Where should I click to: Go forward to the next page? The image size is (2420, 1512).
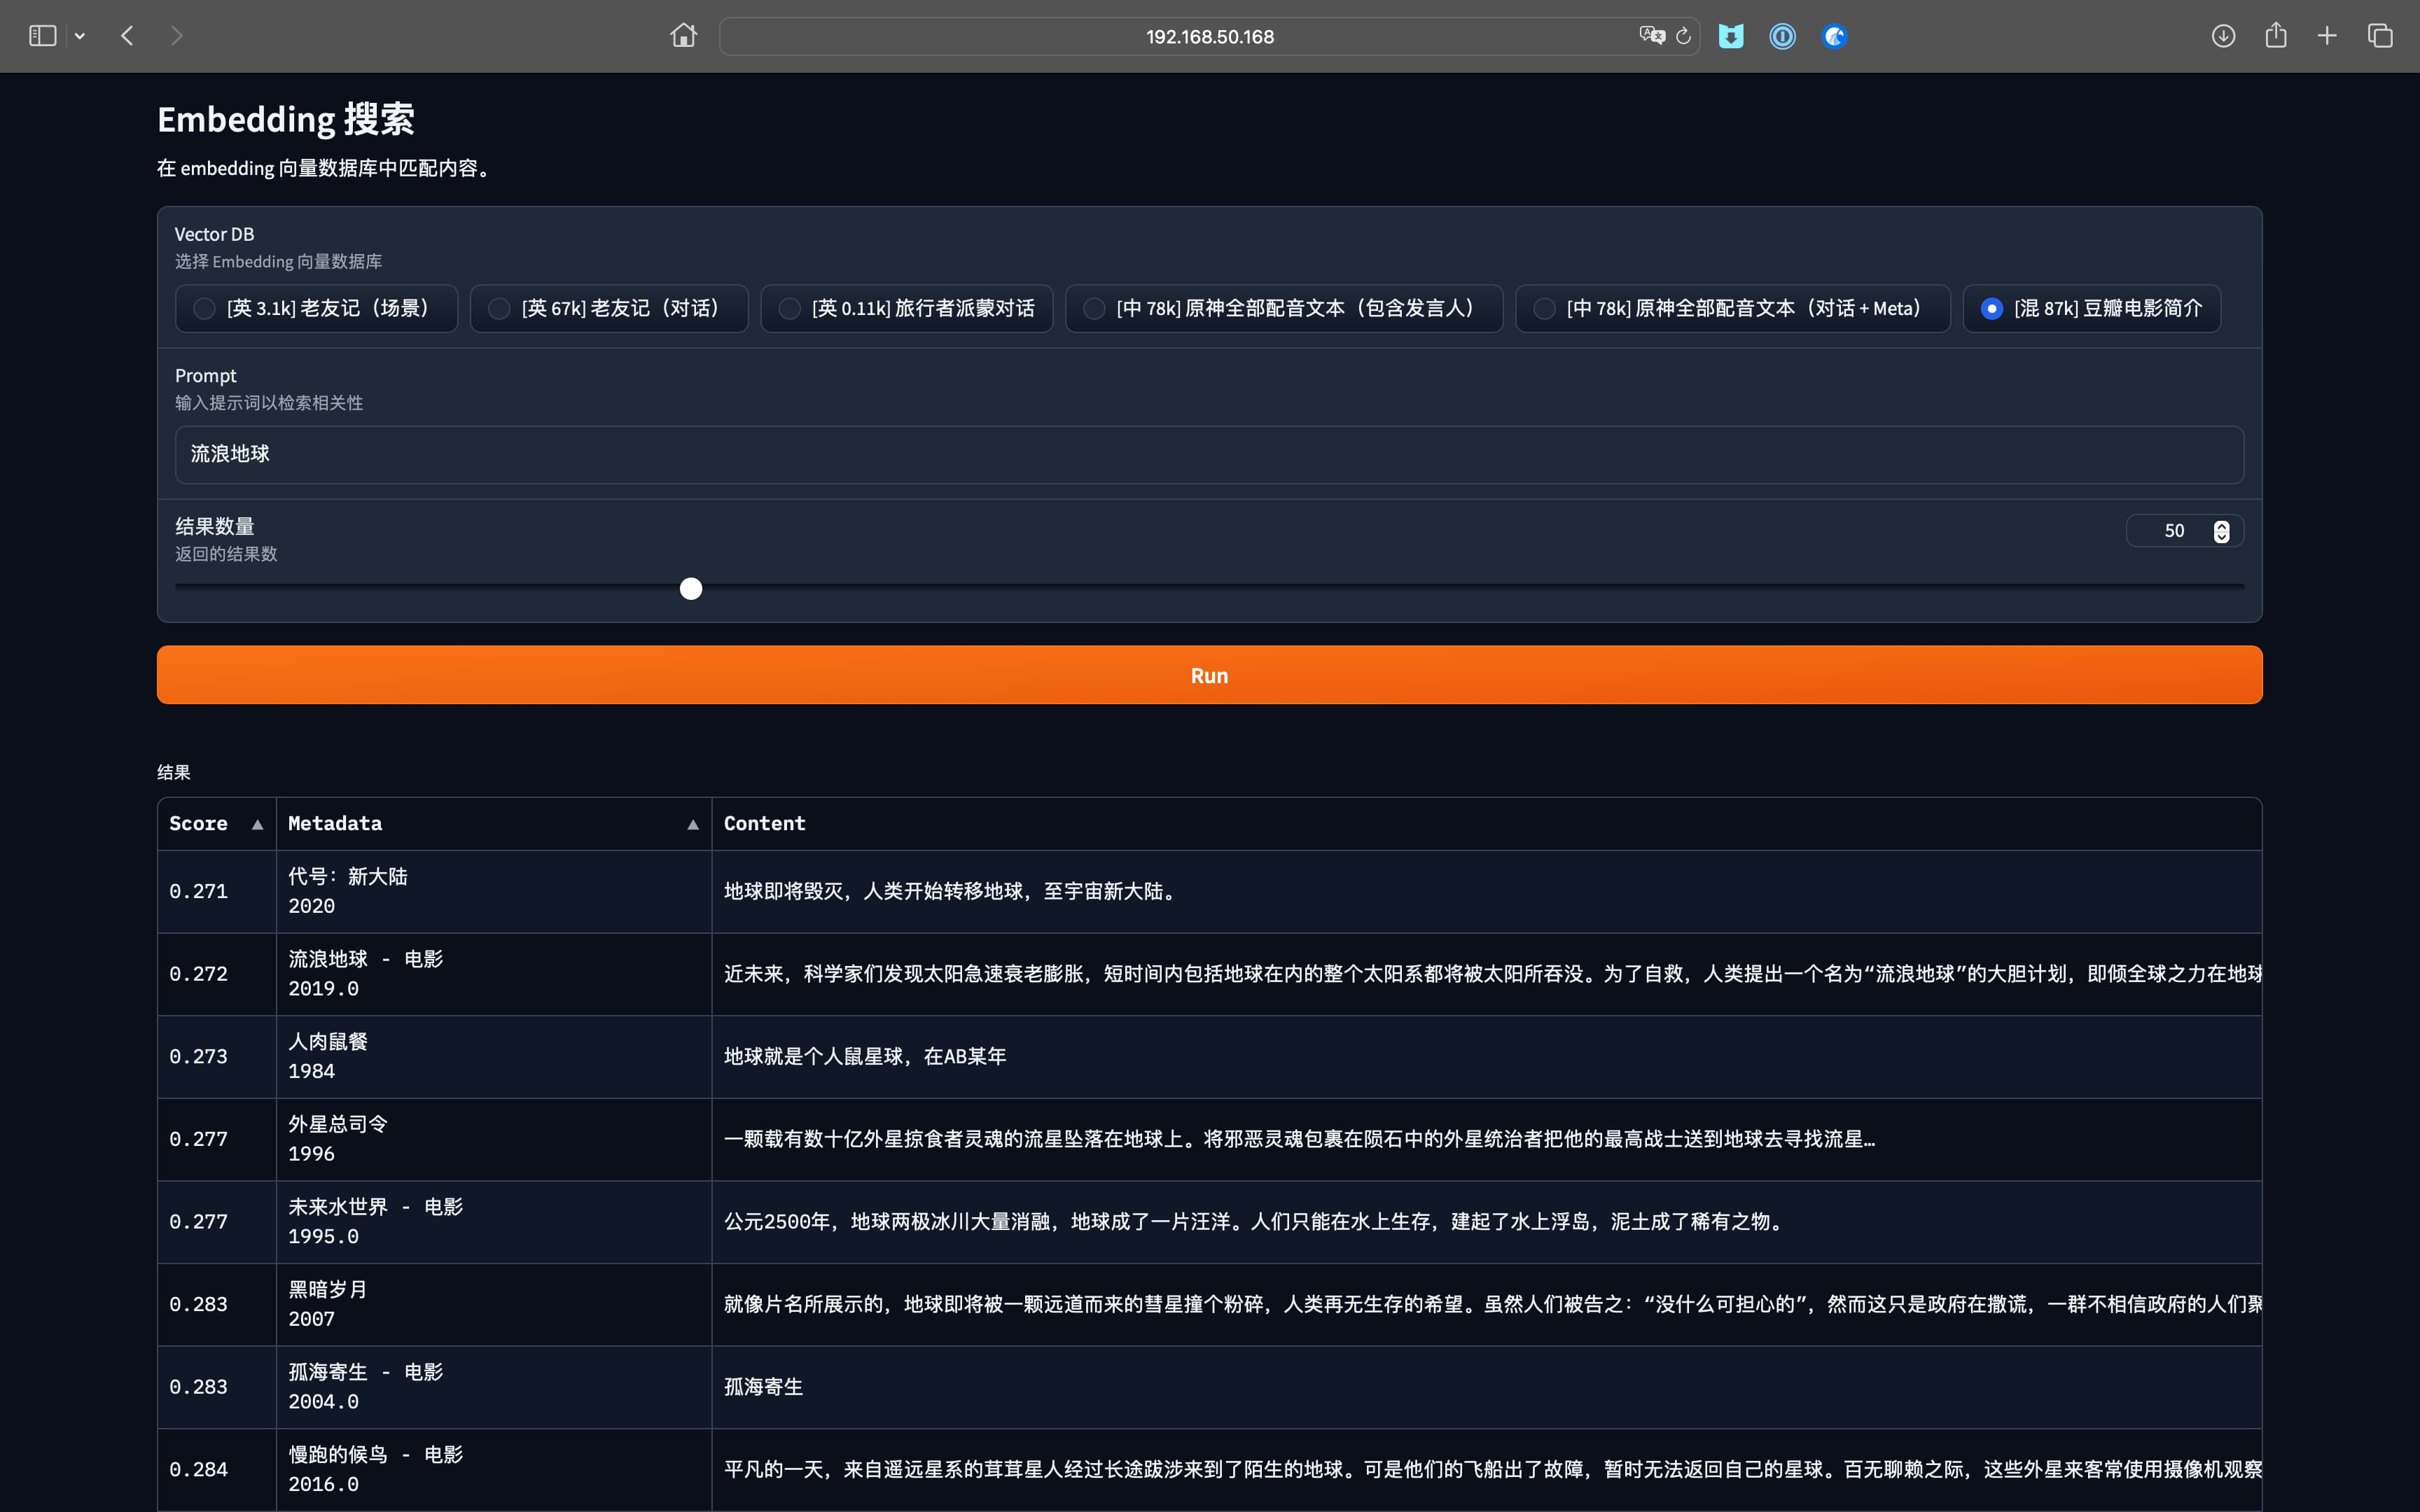[177, 36]
